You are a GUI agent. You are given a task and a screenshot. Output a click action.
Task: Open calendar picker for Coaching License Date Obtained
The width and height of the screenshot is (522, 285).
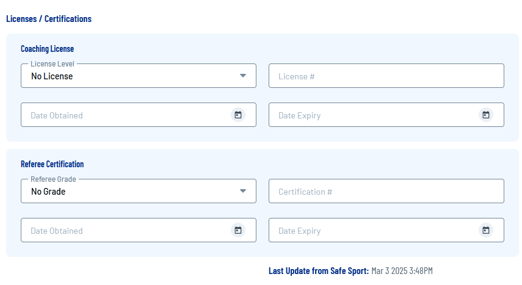pyautogui.click(x=238, y=115)
